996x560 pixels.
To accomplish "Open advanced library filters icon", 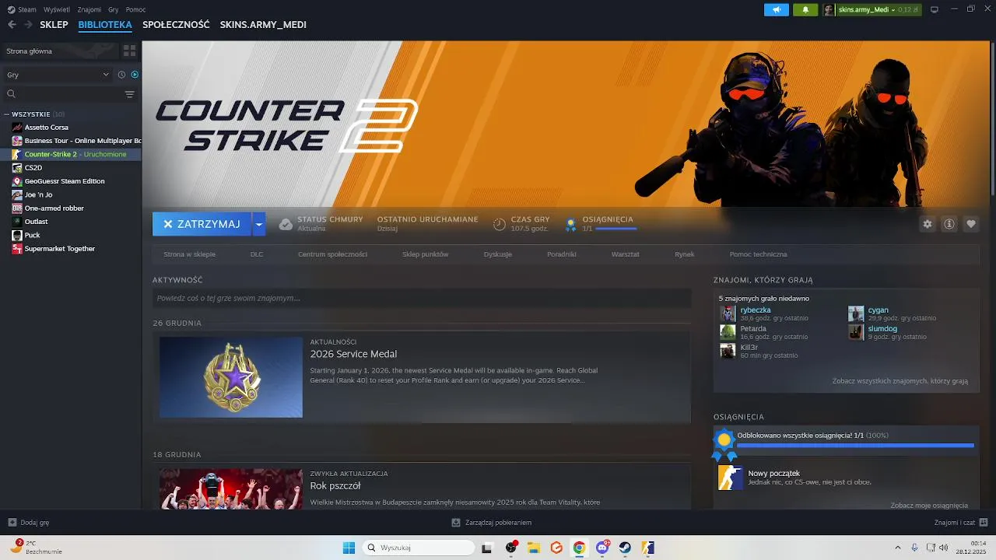I will [x=130, y=94].
